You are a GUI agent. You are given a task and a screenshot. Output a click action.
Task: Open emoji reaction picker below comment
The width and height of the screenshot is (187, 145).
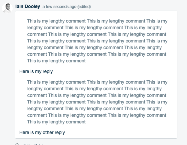[x=17, y=144]
